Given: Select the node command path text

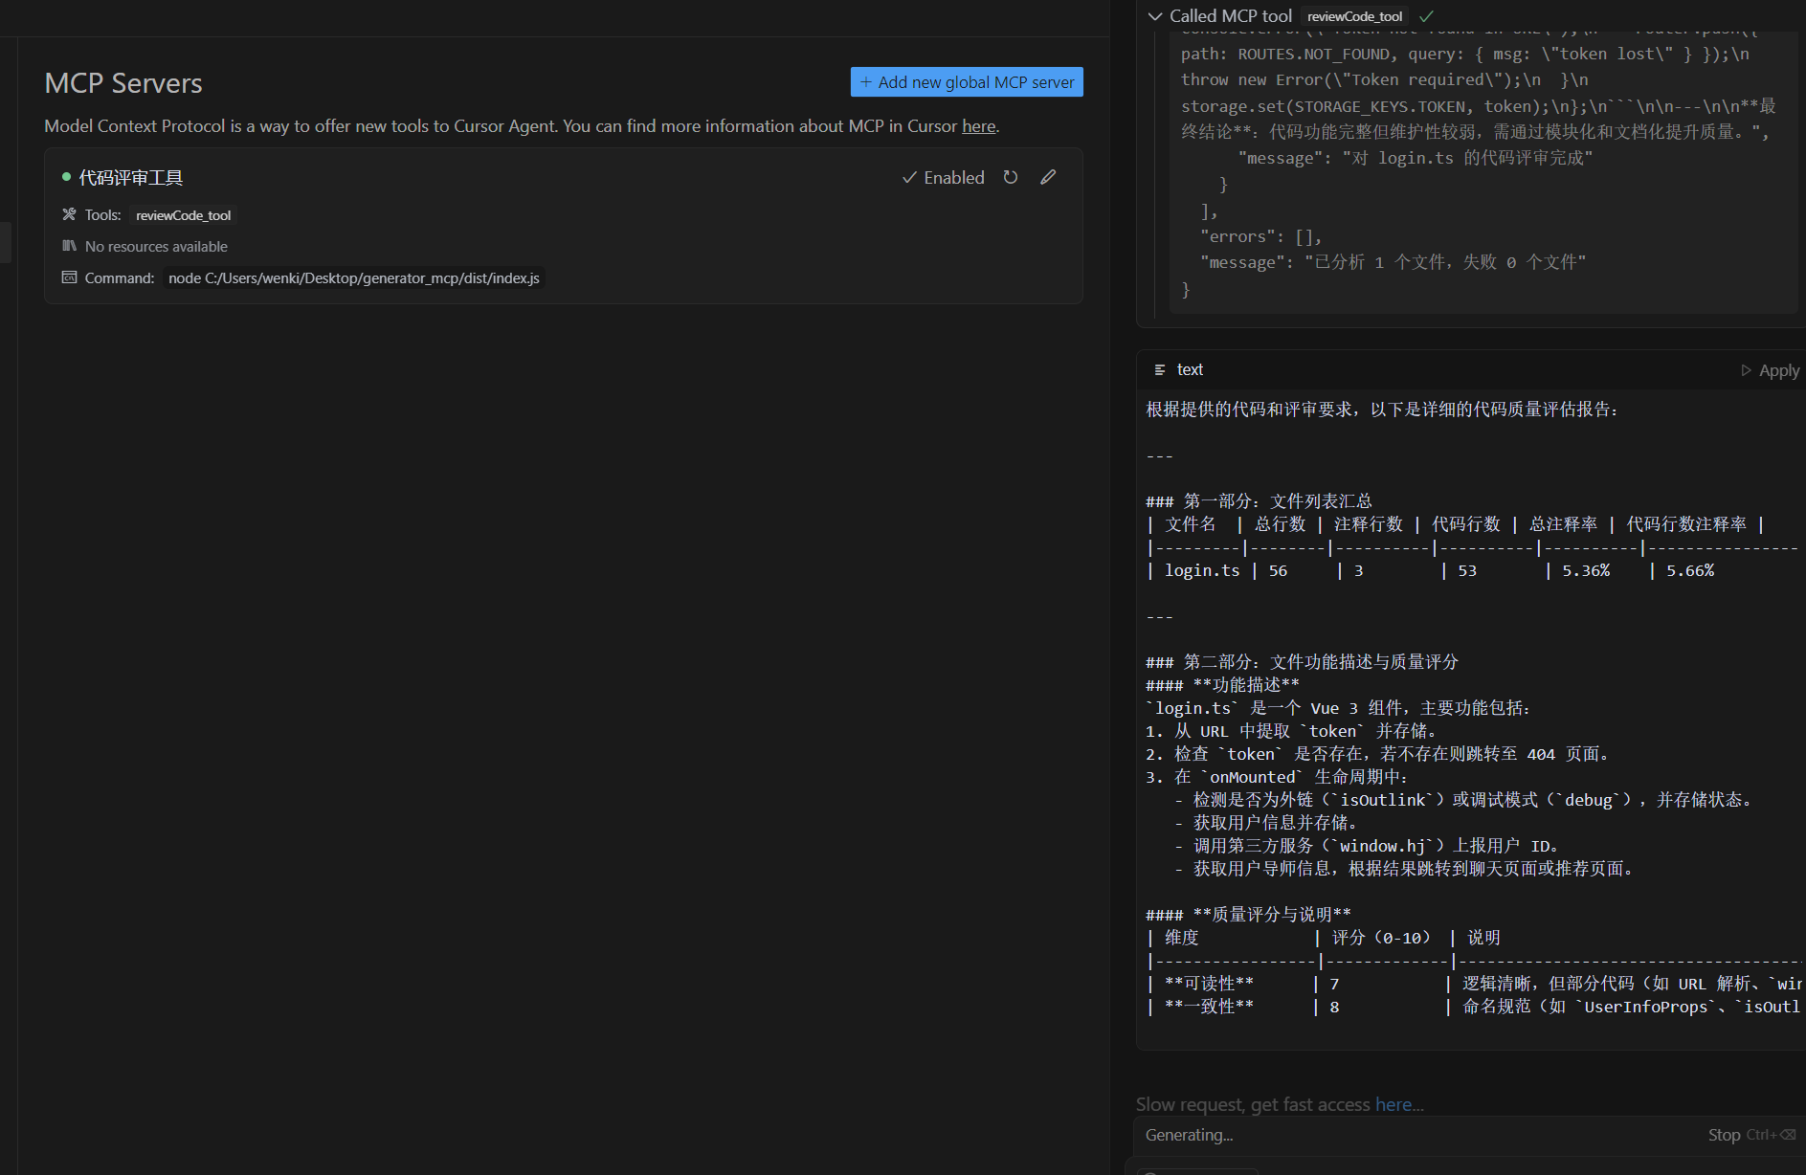Looking at the screenshot, I should tap(354, 278).
